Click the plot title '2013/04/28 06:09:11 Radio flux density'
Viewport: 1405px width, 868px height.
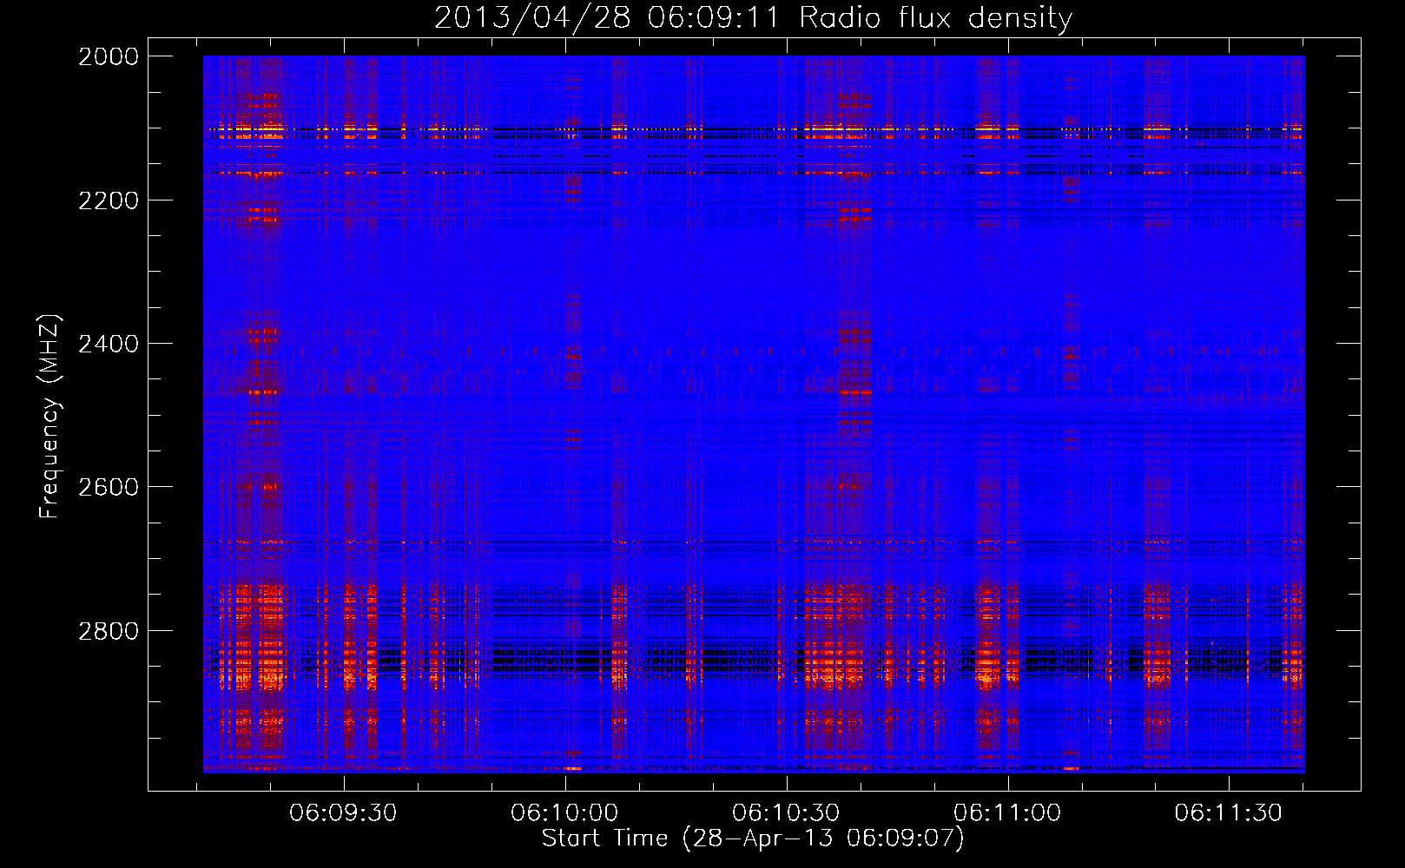pyautogui.click(x=753, y=17)
